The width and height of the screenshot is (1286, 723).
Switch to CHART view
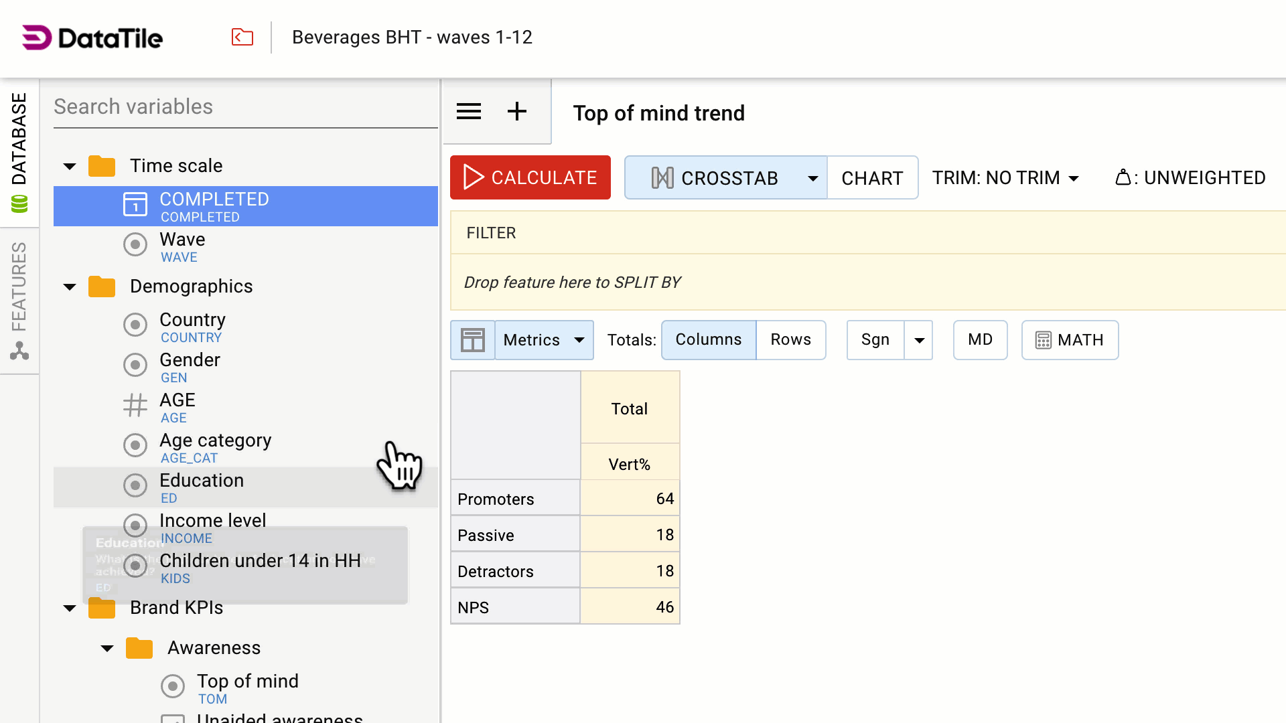(872, 177)
